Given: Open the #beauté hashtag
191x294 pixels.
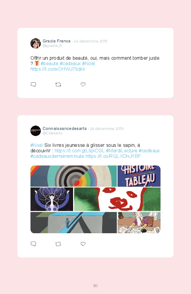Looking at the screenshot, I should [50, 64].
